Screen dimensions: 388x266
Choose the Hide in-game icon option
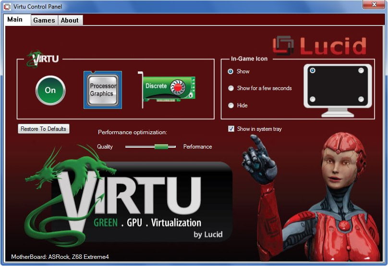click(x=230, y=105)
